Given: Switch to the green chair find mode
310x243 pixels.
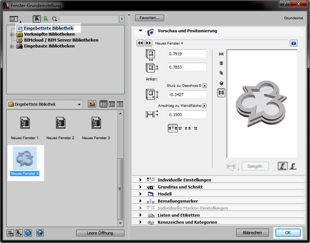Looking at the screenshot, I should 46,19.
